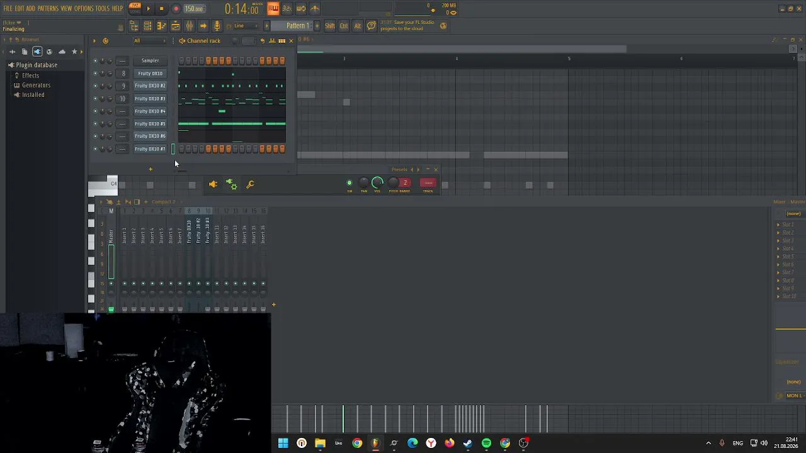Click the orange wrench icon
The image size is (806, 453).
[x=250, y=184]
